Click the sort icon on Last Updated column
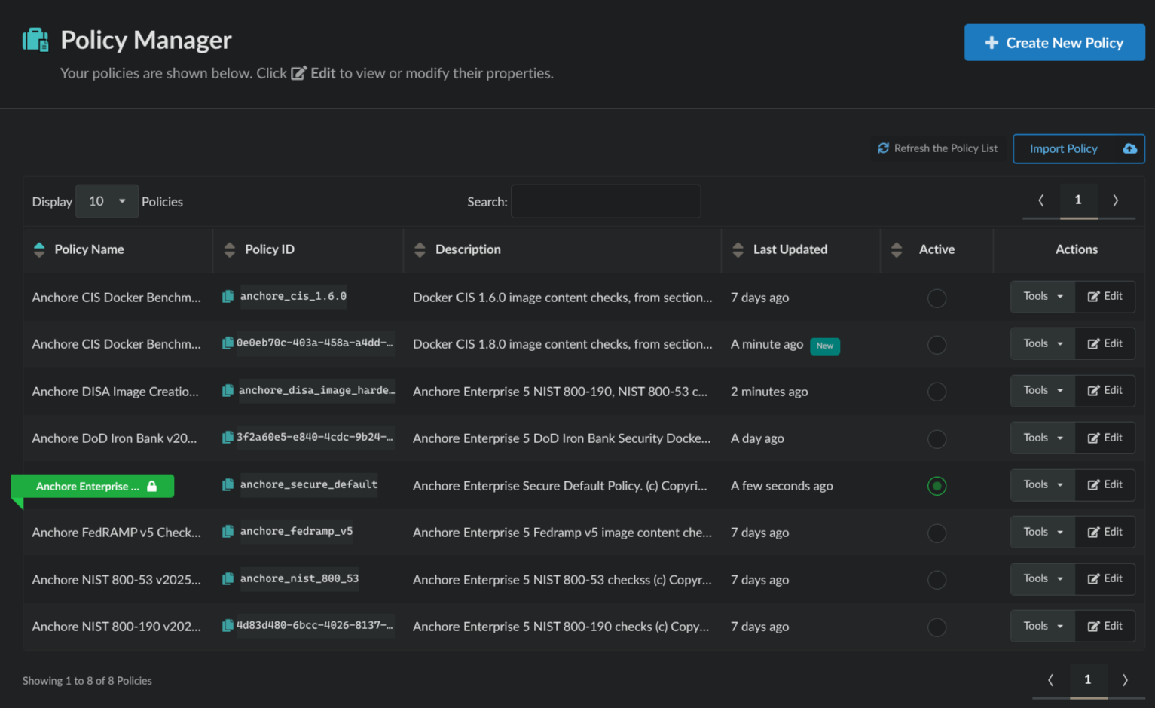The height and width of the screenshot is (708, 1155). click(x=738, y=249)
